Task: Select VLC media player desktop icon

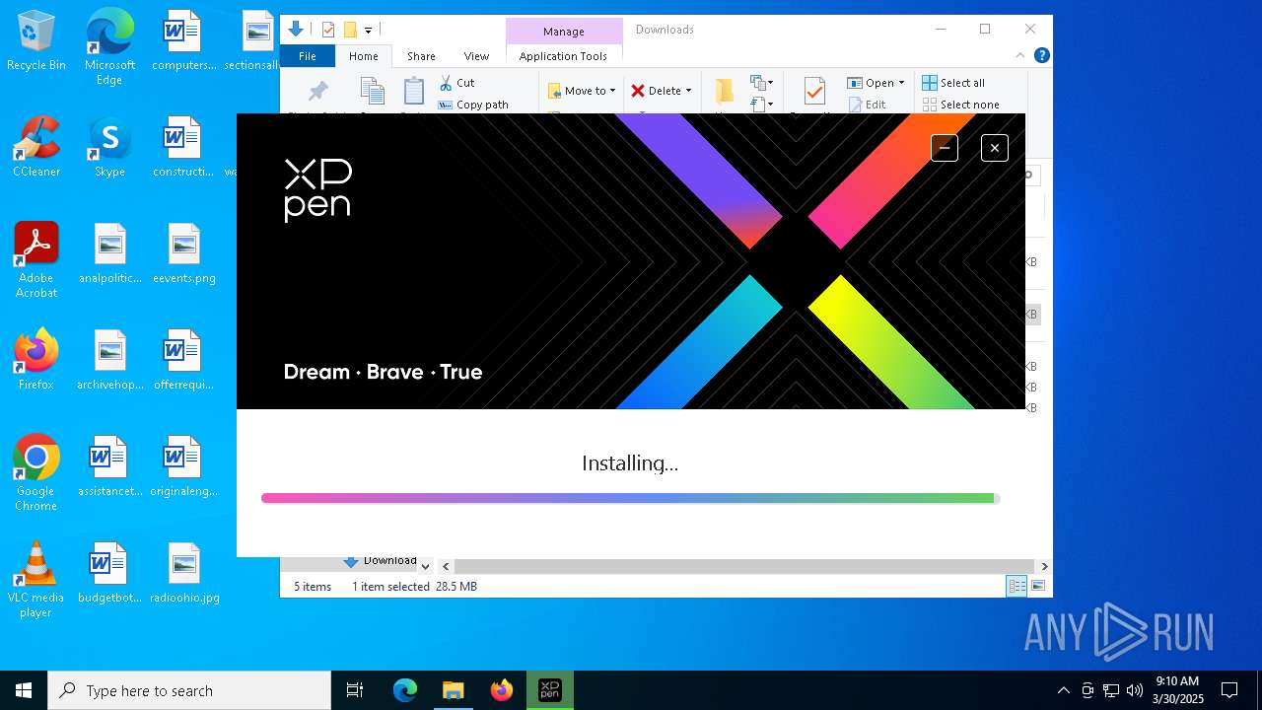Action: tap(36, 580)
